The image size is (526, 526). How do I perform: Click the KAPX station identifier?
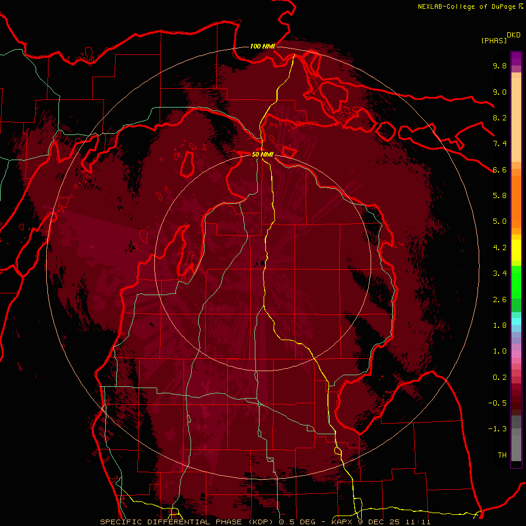coord(342,522)
